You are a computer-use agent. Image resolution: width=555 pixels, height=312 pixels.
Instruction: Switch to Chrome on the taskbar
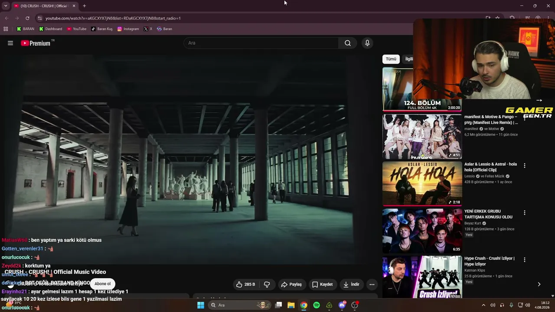[x=304, y=305]
